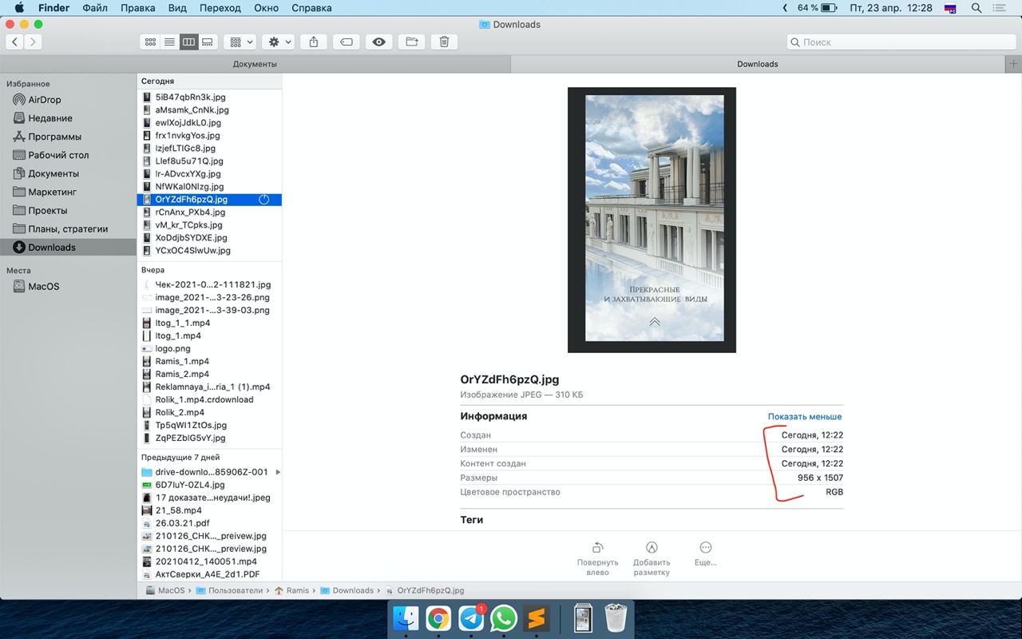
Task: Open WhatsApp from the Dock
Action: point(503,618)
